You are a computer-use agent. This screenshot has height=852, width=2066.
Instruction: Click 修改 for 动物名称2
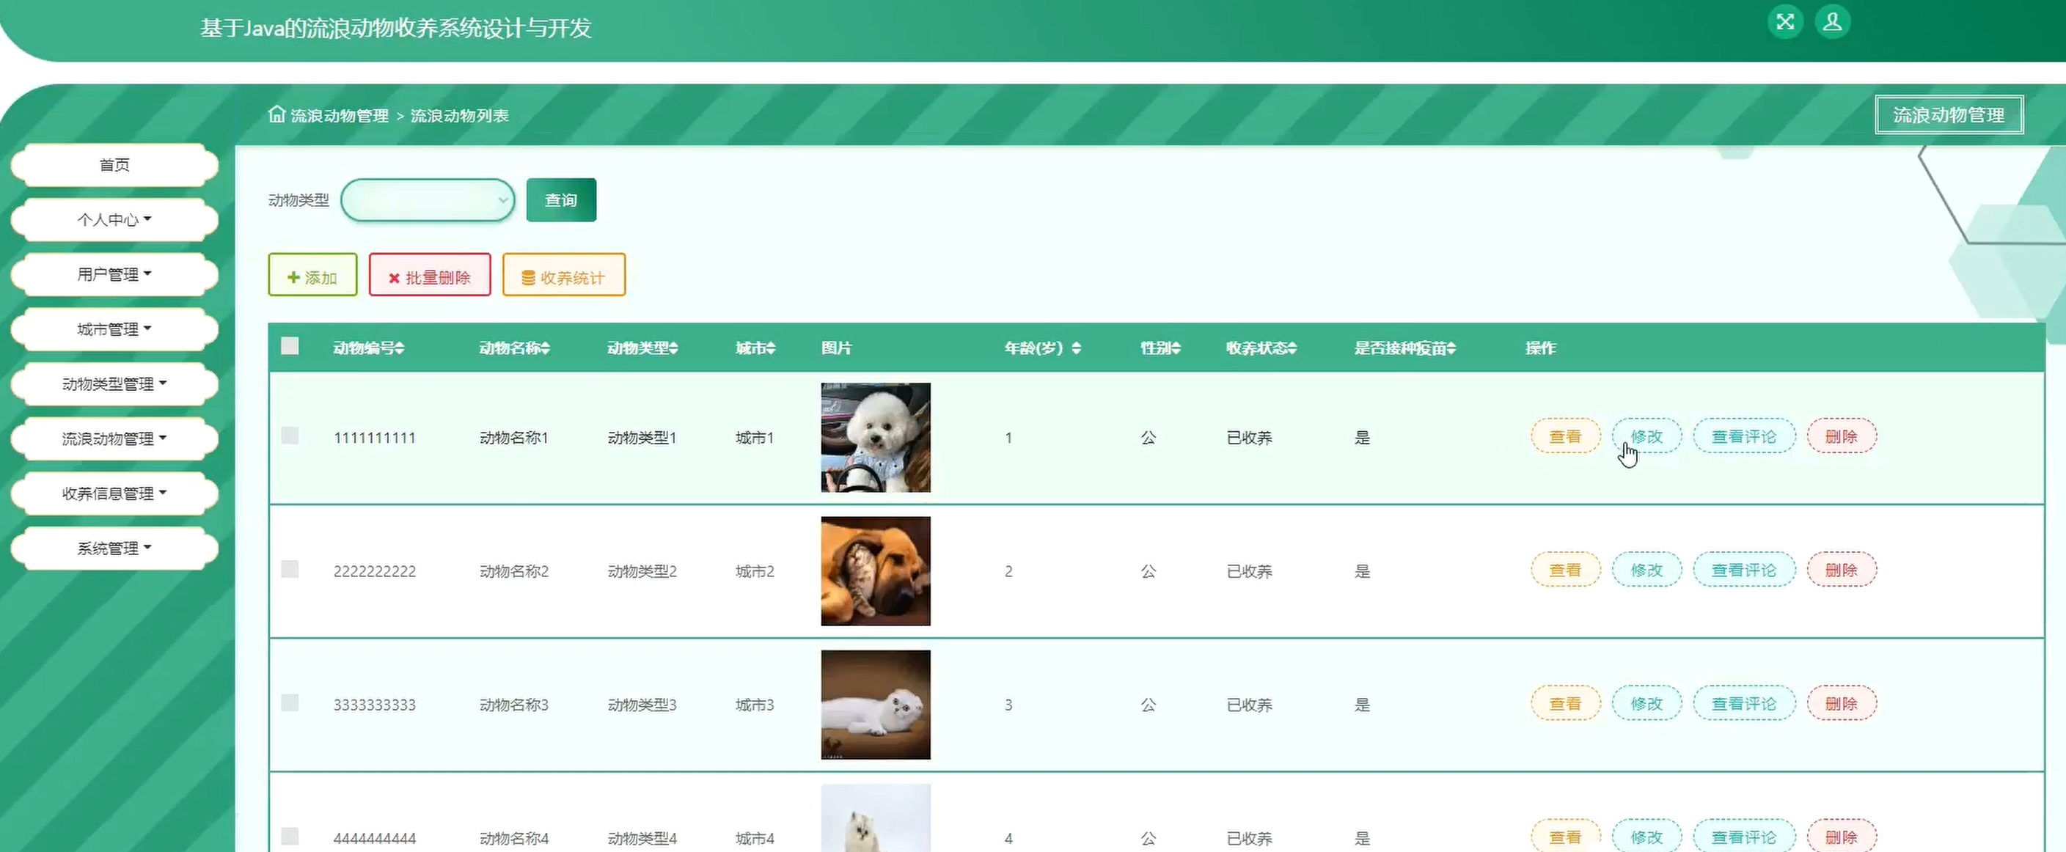point(1646,570)
